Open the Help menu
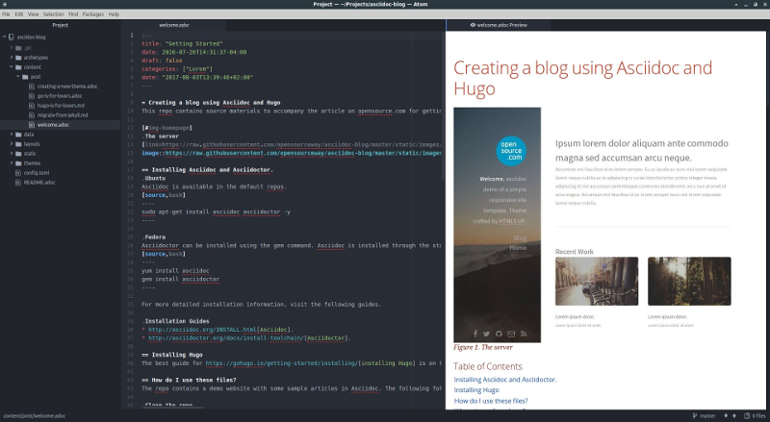The height and width of the screenshot is (422, 770). point(114,14)
